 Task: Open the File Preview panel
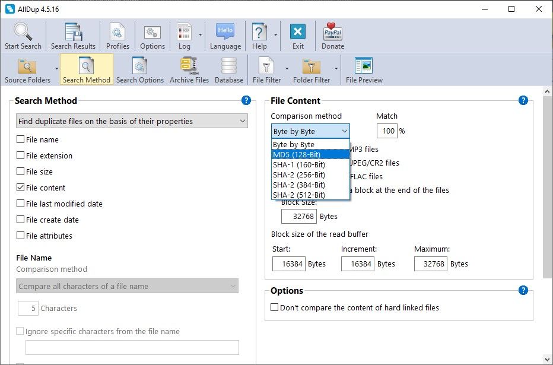pos(364,69)
